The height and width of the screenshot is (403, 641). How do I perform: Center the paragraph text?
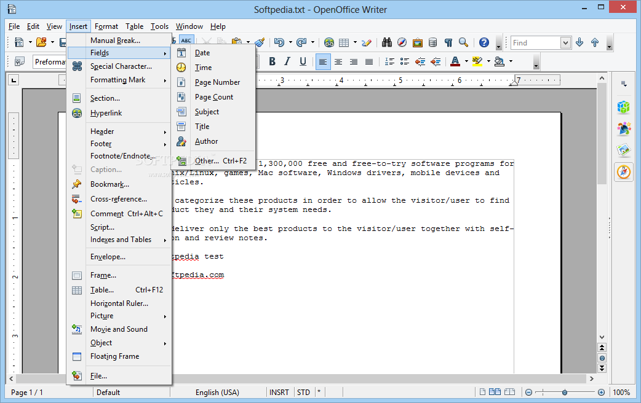pos(338,61)
